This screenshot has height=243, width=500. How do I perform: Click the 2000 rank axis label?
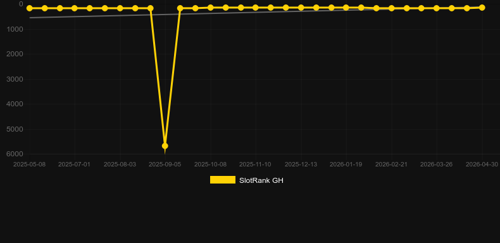coord(15,54)
